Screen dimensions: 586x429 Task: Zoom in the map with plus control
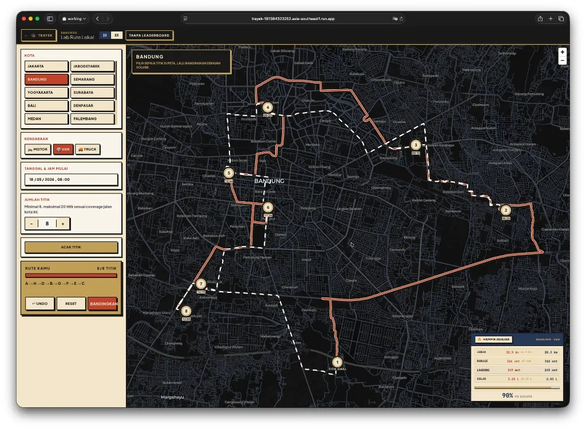(562, 52)
